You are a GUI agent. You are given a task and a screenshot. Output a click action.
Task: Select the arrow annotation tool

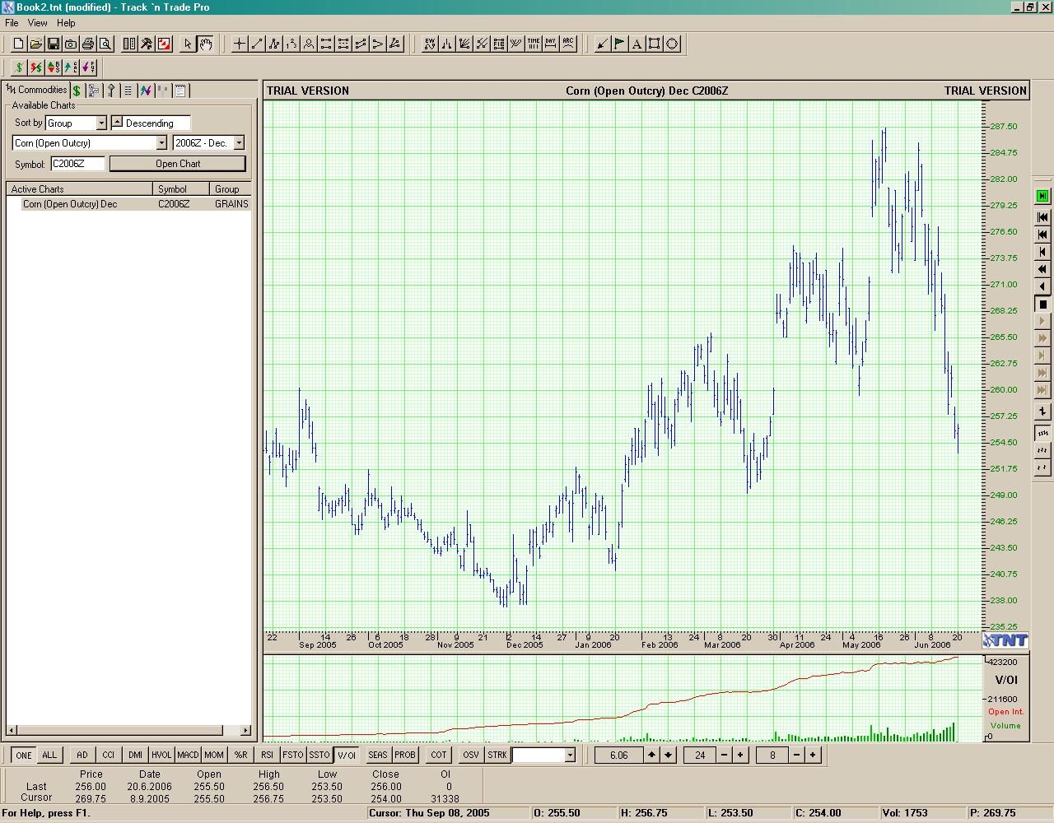603,44
